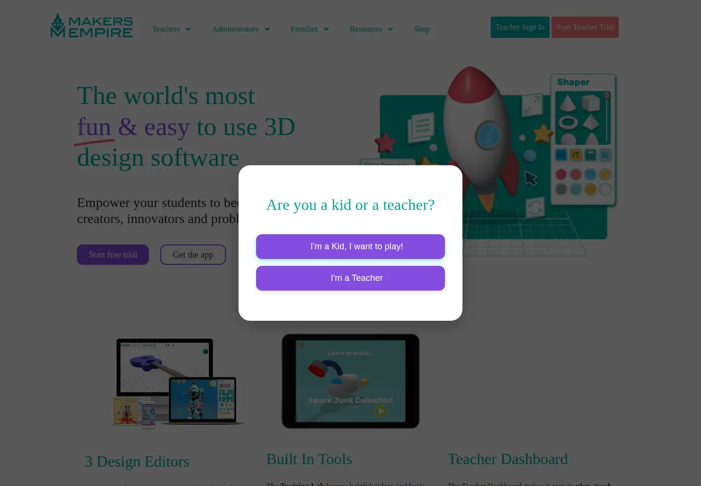The image size is (701, 486).
Task: Click the "The world's most" headline text
Action: click(166, 96)
